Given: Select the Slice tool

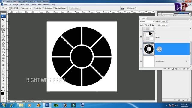Looking at the screenshot, I should pos(3,35).
